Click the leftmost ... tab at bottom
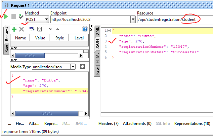 [10, 124]
